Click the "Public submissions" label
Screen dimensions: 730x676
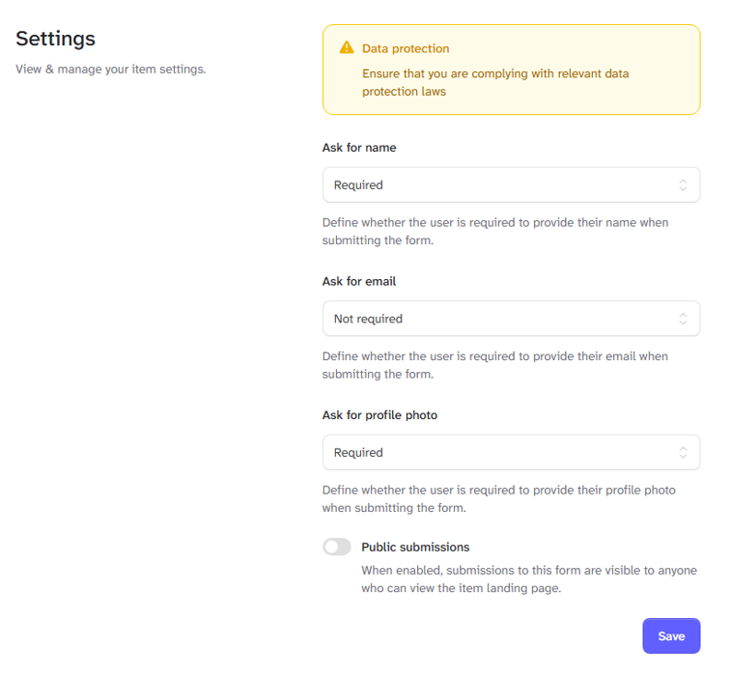(415, 547)
